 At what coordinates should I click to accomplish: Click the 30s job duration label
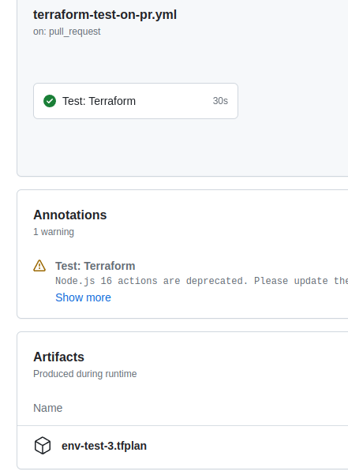[220, 101]
